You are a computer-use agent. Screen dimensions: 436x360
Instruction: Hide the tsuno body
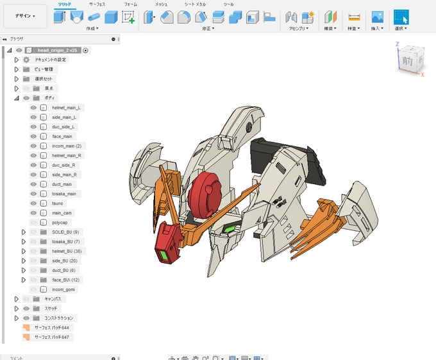click(x=33, y=203)
